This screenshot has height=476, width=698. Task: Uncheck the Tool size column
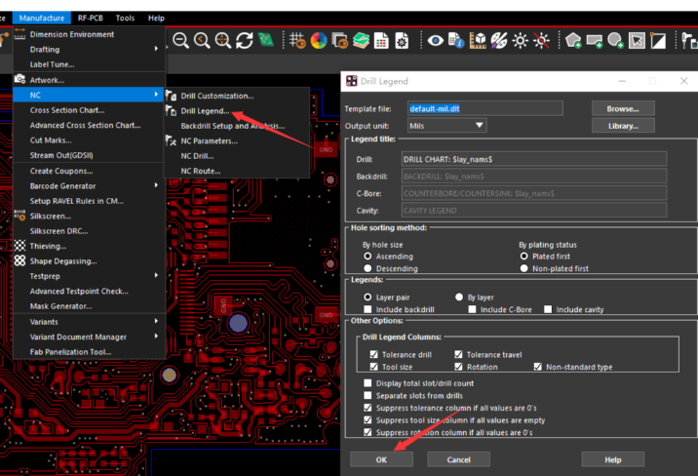[374, 367]
